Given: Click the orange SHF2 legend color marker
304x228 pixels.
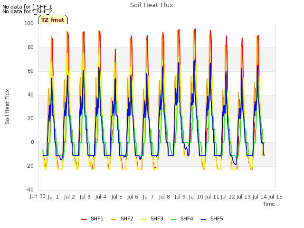Looking at the screenshot, I should (114, 219).
